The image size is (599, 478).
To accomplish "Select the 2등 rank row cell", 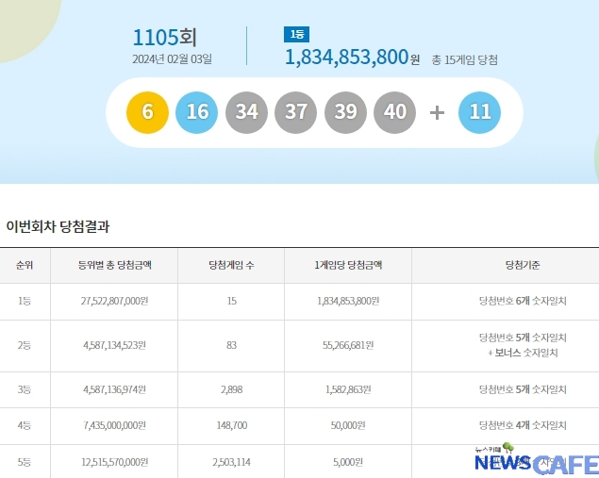I will [25, 345].
